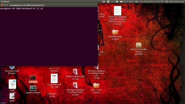
Task: Open the E_Journals.pdf file icon
Action: coord(54,78)
